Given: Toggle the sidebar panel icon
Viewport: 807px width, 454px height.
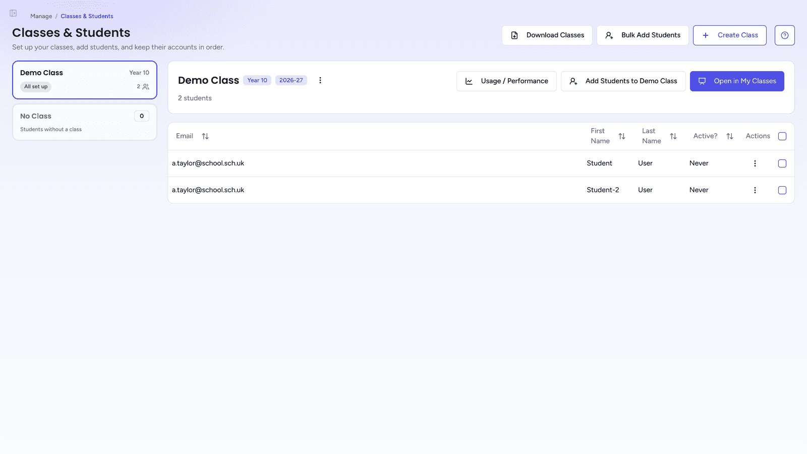Looking at the screenshot, I should tap(13, 13).
